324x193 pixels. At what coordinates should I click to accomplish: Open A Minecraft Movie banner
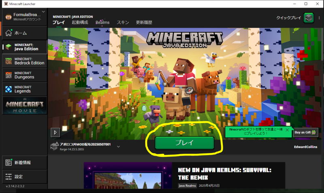click(x=25, y=106)
